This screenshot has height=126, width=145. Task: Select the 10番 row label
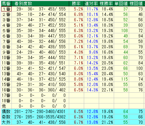pos(6,57)
